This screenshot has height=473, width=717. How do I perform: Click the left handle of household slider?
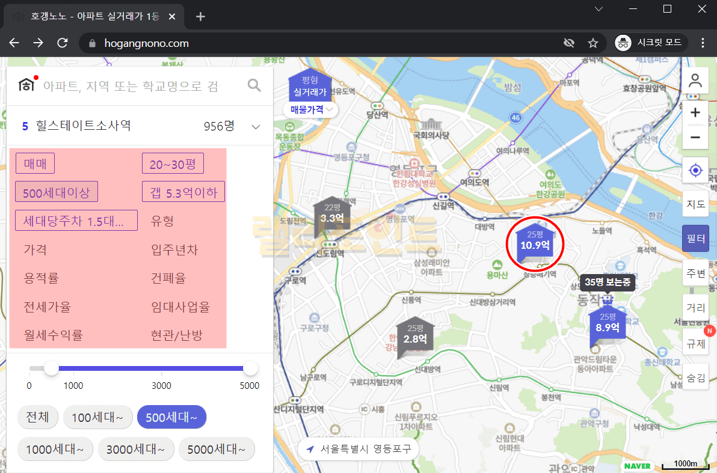pyautogui.click(x=52, y=368)
